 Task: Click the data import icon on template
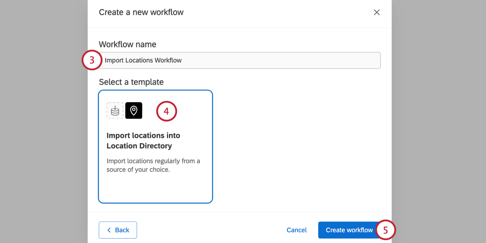(115, 111)
